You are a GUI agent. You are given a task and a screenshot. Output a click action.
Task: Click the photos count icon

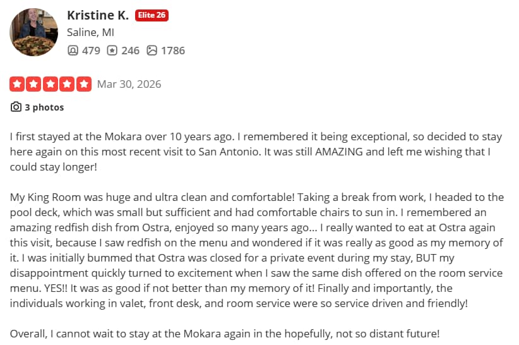[152, 51]
